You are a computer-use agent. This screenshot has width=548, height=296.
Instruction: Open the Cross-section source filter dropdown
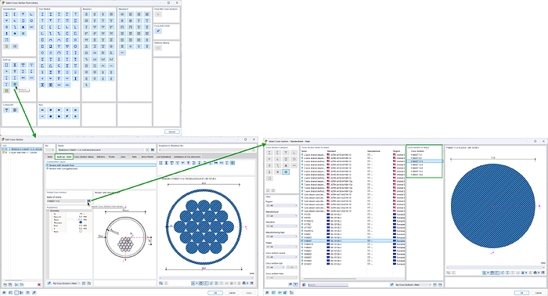[282, 257]
